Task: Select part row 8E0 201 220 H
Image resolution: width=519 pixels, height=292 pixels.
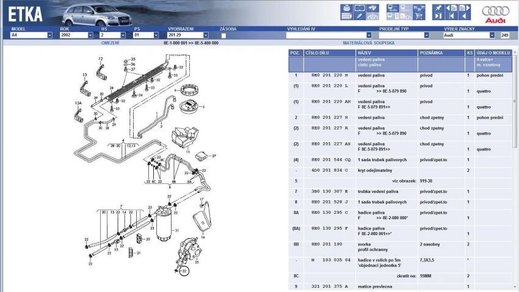Action: 330,76
